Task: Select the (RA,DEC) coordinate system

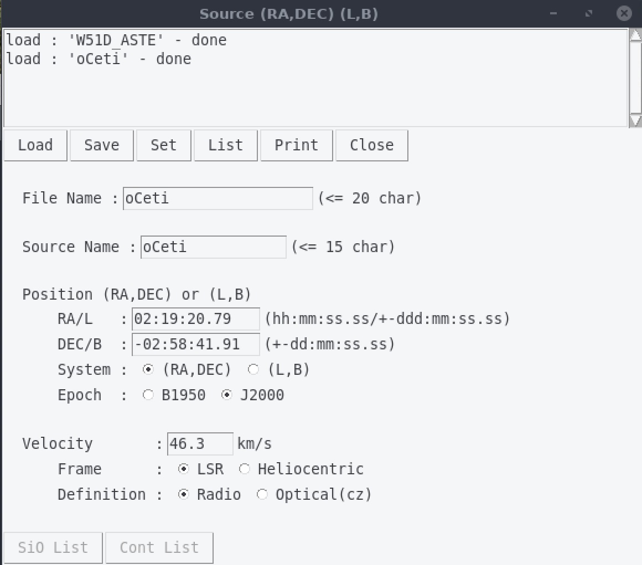Action: 148,370
